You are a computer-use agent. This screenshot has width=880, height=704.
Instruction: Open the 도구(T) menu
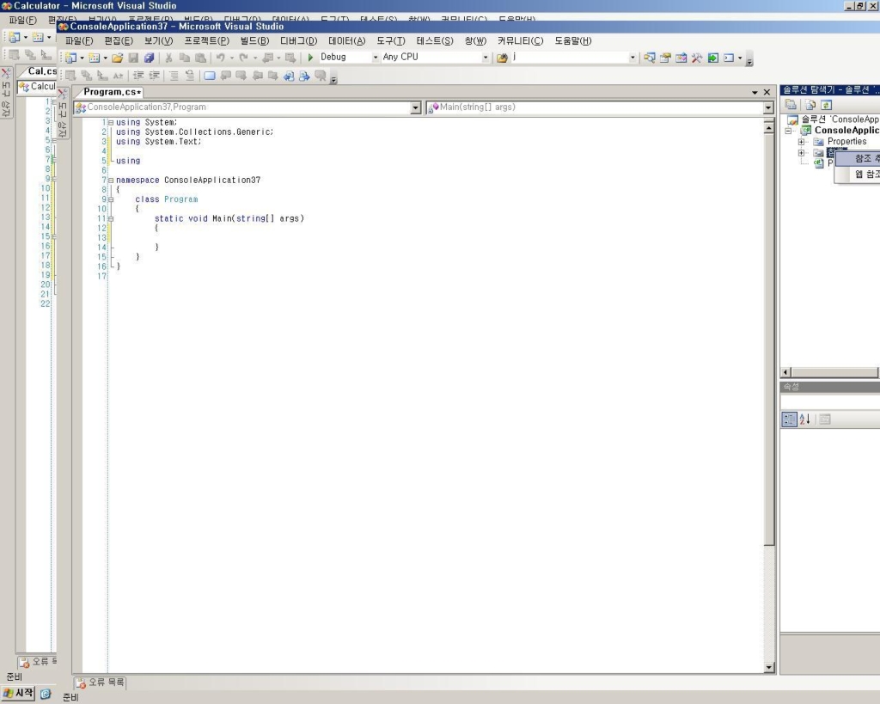click(x=391, y=41)
